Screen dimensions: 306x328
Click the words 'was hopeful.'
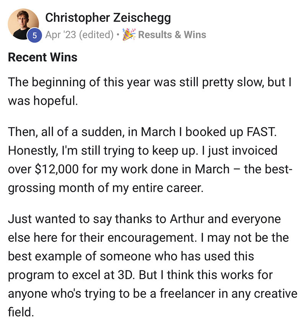pos(43,101)
